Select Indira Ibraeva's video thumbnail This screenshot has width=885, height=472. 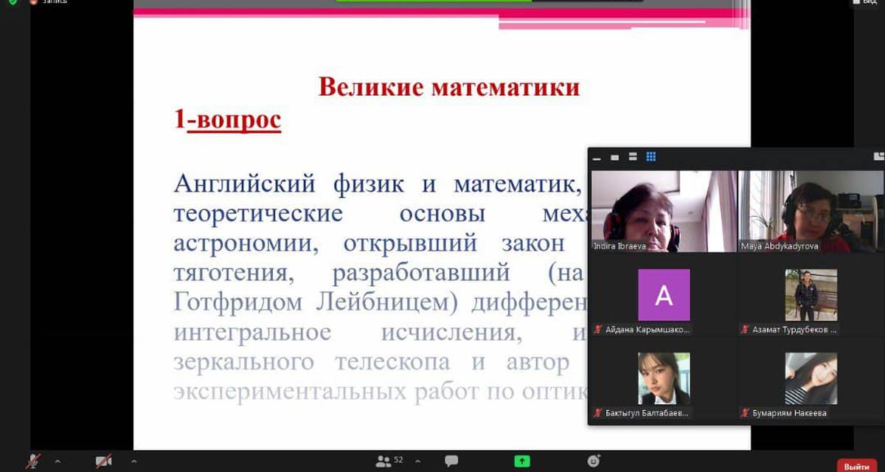[x=664, y=211]
